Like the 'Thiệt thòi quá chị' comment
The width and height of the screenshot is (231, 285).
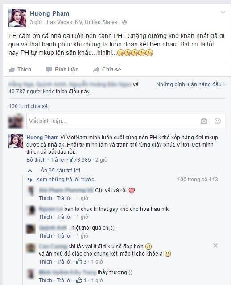pos(45,236)
